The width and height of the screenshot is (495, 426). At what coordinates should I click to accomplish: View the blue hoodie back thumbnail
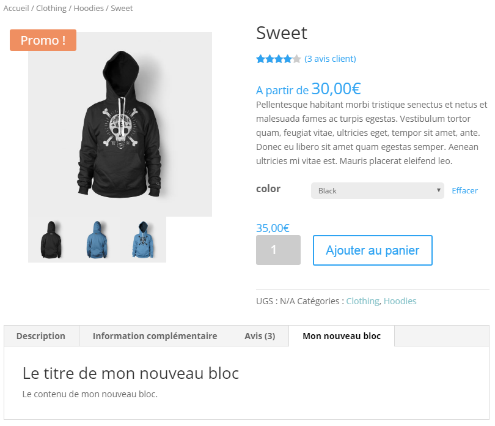[x=98, y=239]
